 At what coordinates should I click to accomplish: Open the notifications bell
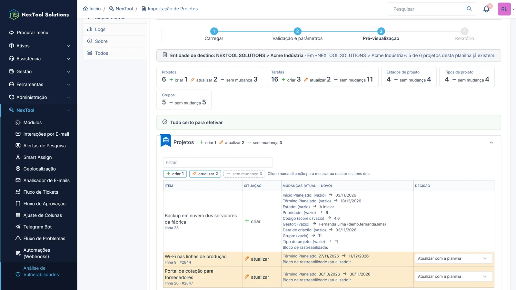(486, 9)
